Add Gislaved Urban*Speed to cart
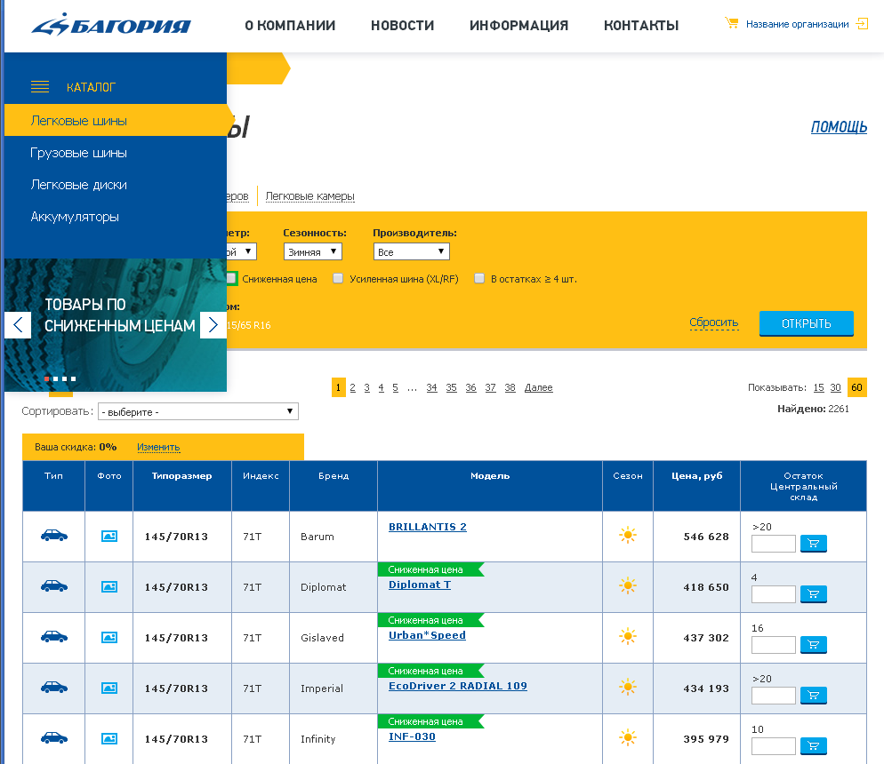Image resolution: width=884 pixels, height=764 pixels. point(814,645)
